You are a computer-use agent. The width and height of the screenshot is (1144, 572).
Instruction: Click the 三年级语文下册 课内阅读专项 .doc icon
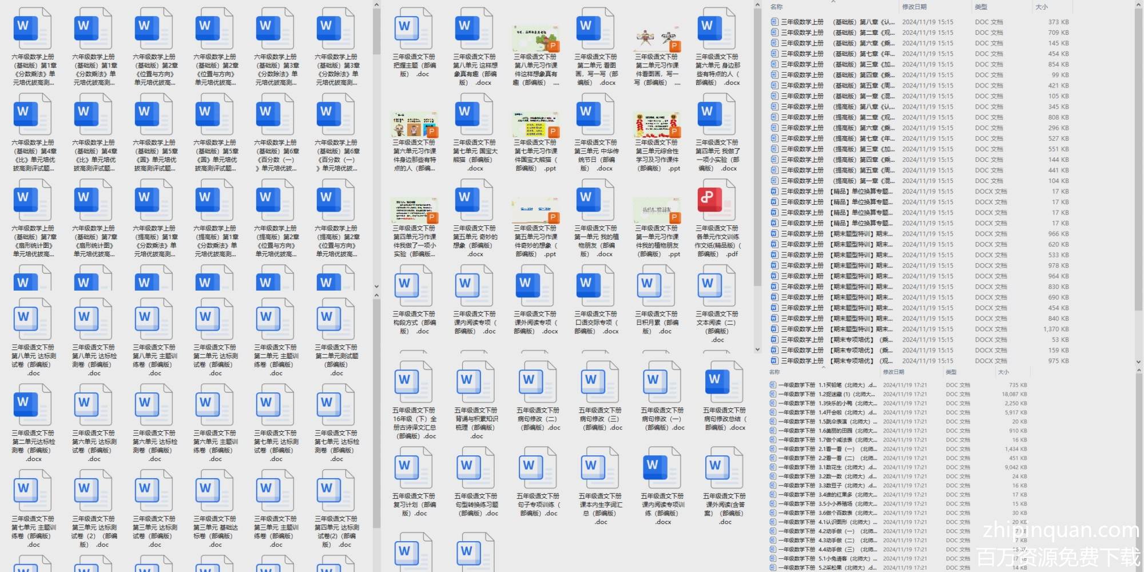474,285
